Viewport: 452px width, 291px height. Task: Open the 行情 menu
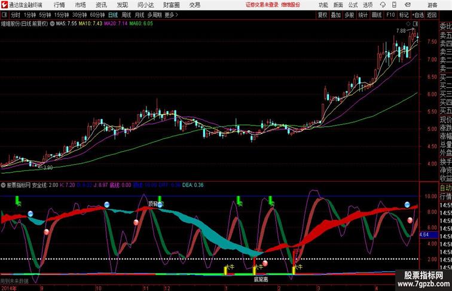tap(59, 5)
